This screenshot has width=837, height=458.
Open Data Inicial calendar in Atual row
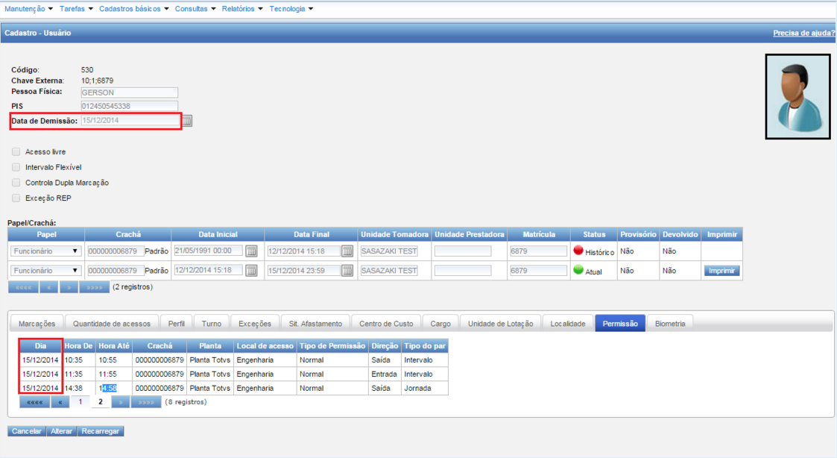click(x=251, y=271)
